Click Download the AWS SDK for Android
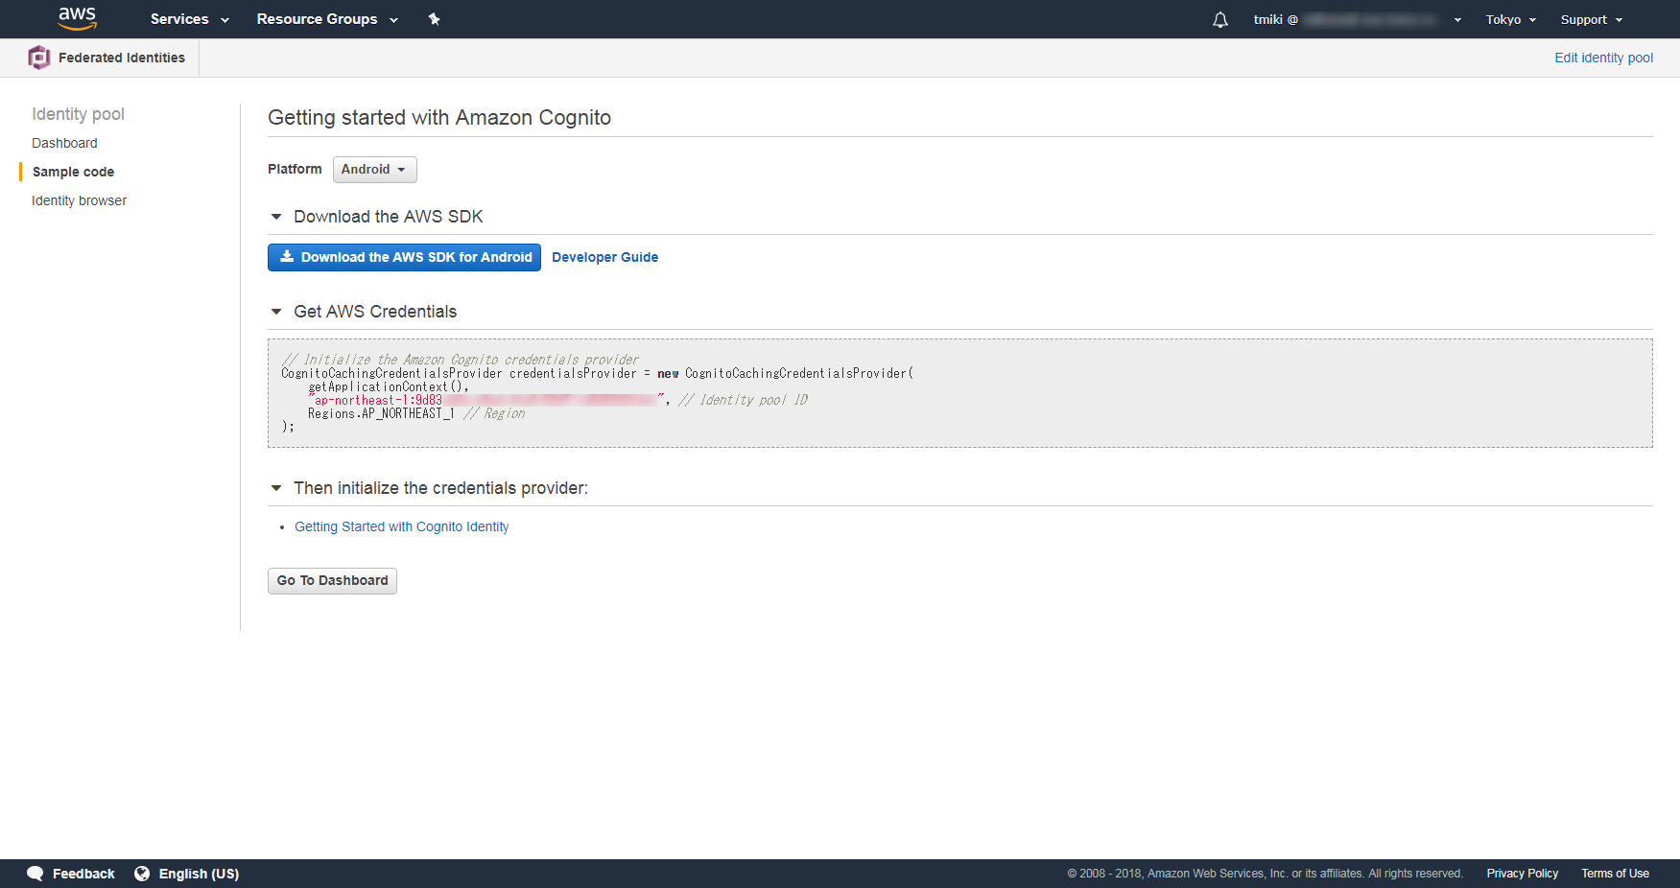Image resolution: width=1680 pixels, height=888 pixels. pyautogui.click(x=404, y=257)
